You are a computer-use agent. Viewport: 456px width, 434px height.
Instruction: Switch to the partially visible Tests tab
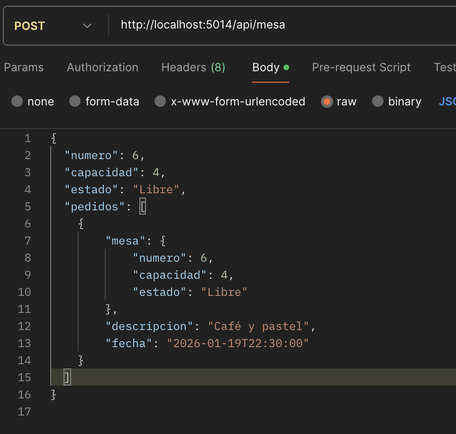coord(445,67)
